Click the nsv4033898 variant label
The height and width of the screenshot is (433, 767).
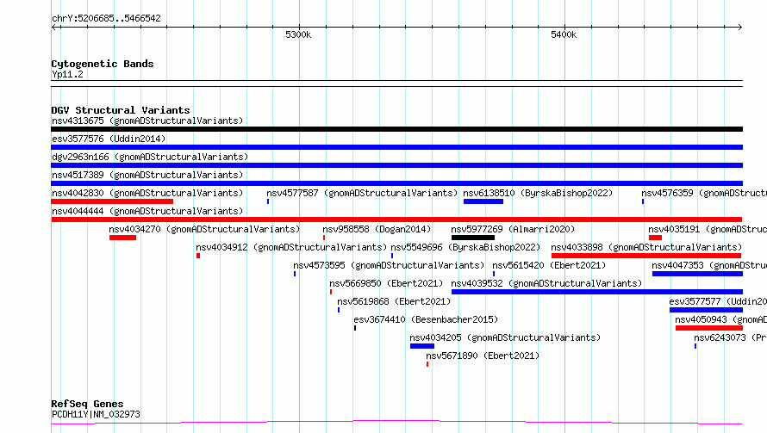point(646,247)
